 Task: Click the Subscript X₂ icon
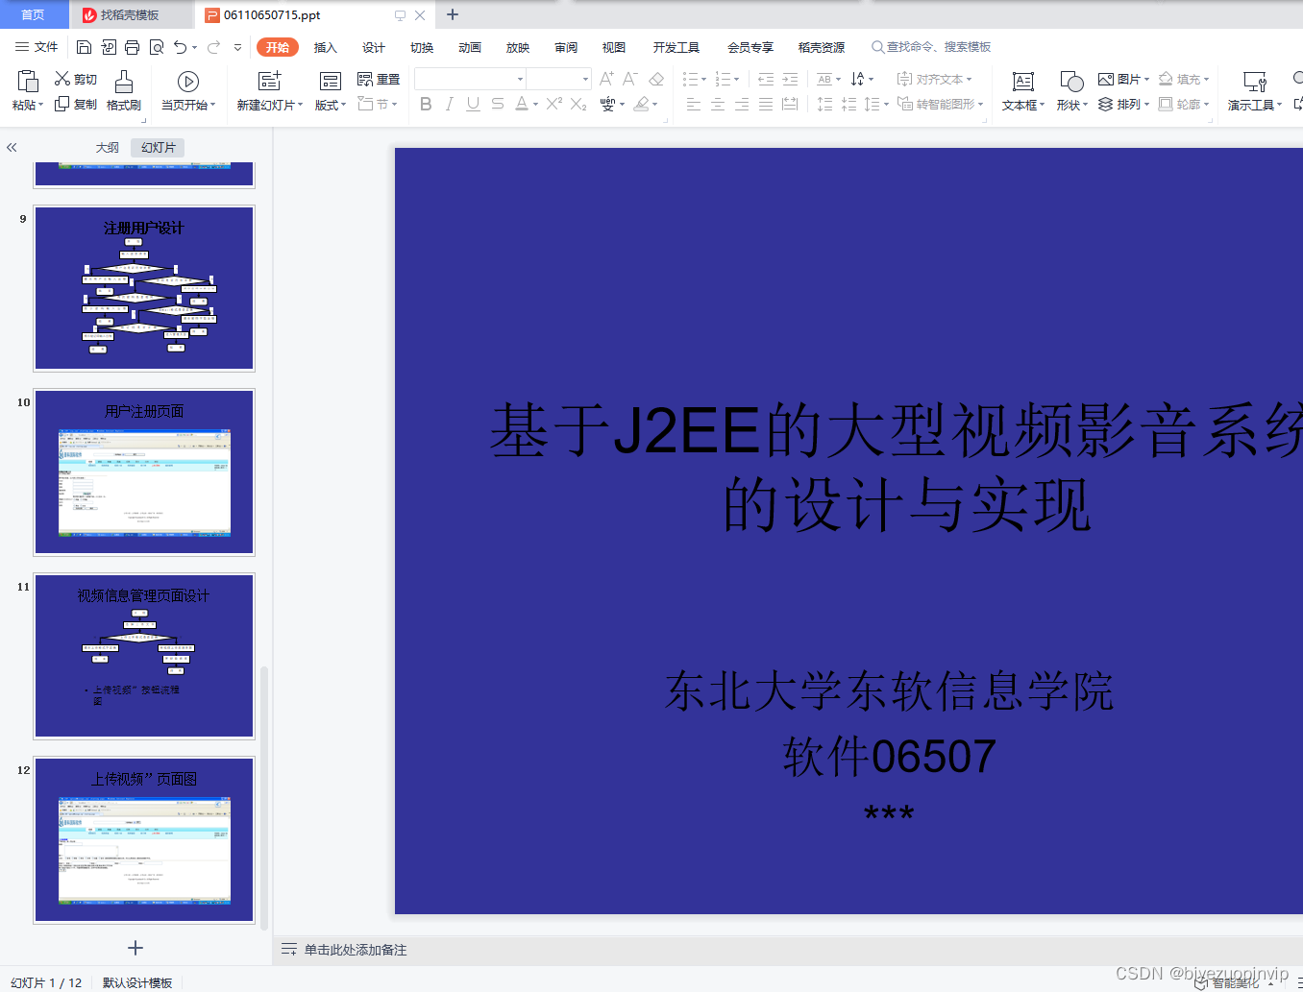578,104
